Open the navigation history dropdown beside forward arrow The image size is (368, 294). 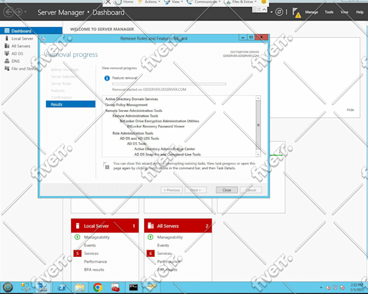pos(26,12)
